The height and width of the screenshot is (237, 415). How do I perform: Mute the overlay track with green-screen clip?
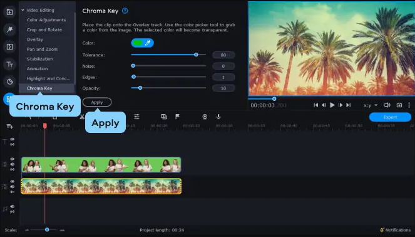tap(12, 164)
